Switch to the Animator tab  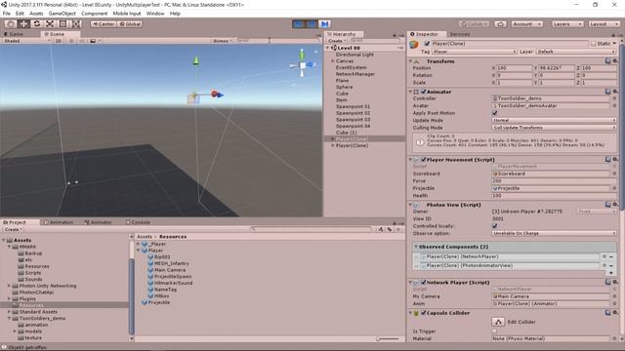point(98,222)
